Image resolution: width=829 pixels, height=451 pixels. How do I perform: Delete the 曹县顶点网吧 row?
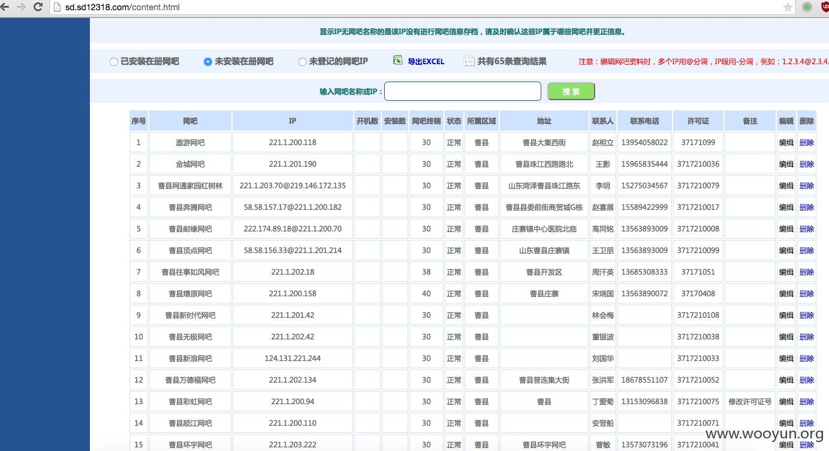pyautogui.click(x=807, y=251)
